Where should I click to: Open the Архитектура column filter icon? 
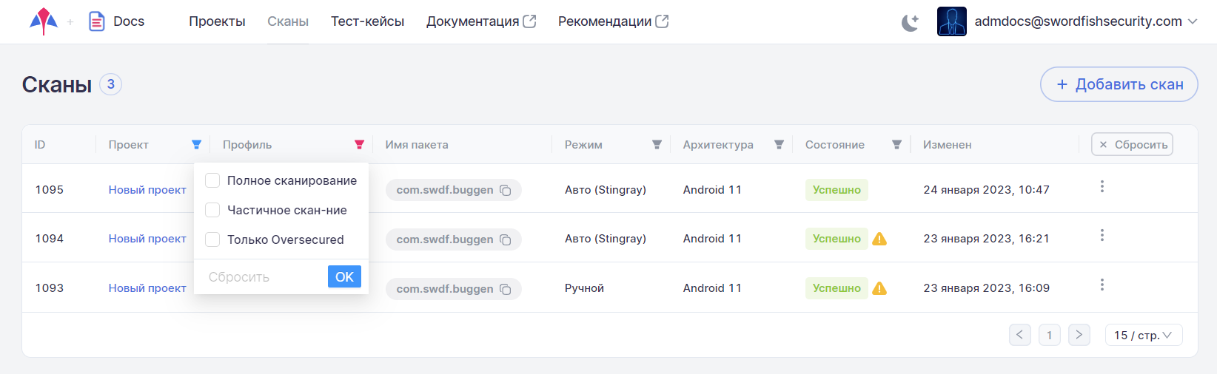coord(779,145)
